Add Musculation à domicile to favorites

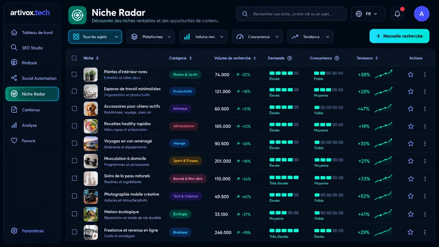(x=411, y=161)
